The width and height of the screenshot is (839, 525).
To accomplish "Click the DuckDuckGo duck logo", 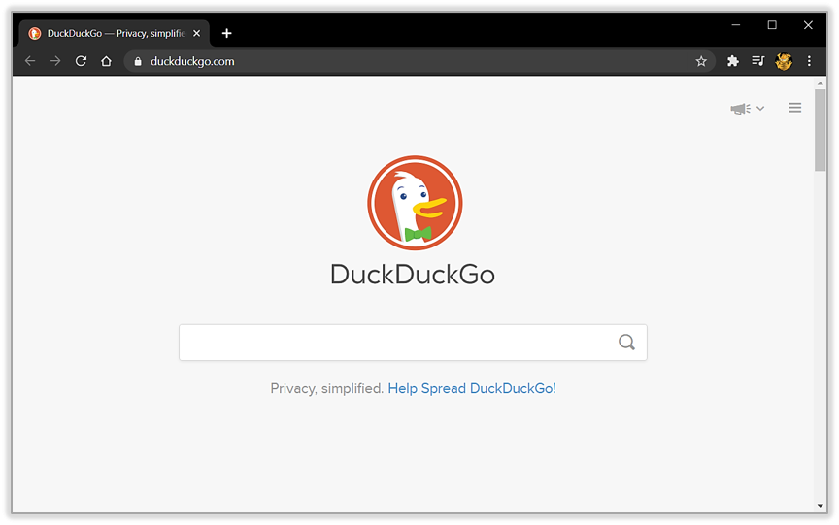I will click(415, 203).
